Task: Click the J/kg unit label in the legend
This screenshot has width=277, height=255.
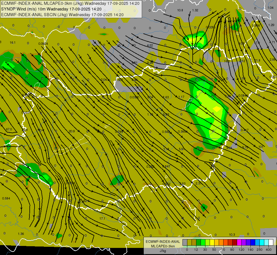Action: (x=163, y=251)
